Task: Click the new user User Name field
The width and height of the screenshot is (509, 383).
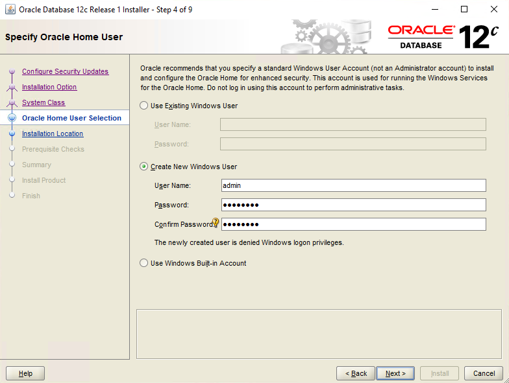Action: coord(353,185)
